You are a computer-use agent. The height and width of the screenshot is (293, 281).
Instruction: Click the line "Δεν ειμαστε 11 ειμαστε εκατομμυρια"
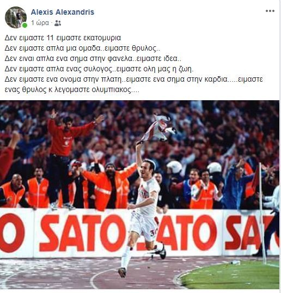[63, 38]
